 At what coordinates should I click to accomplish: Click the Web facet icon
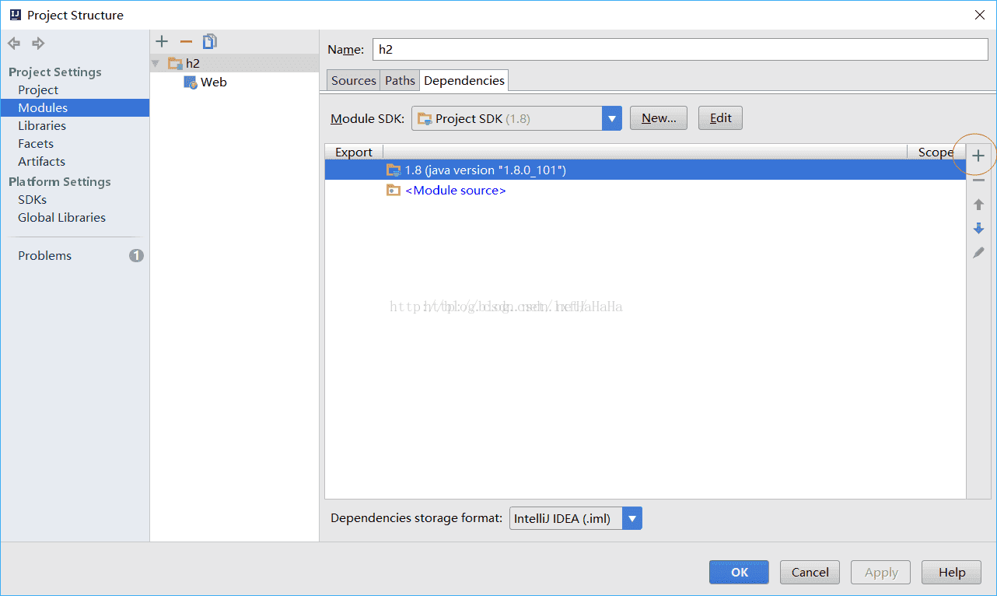pyautogui.click(x=191, y=82)
